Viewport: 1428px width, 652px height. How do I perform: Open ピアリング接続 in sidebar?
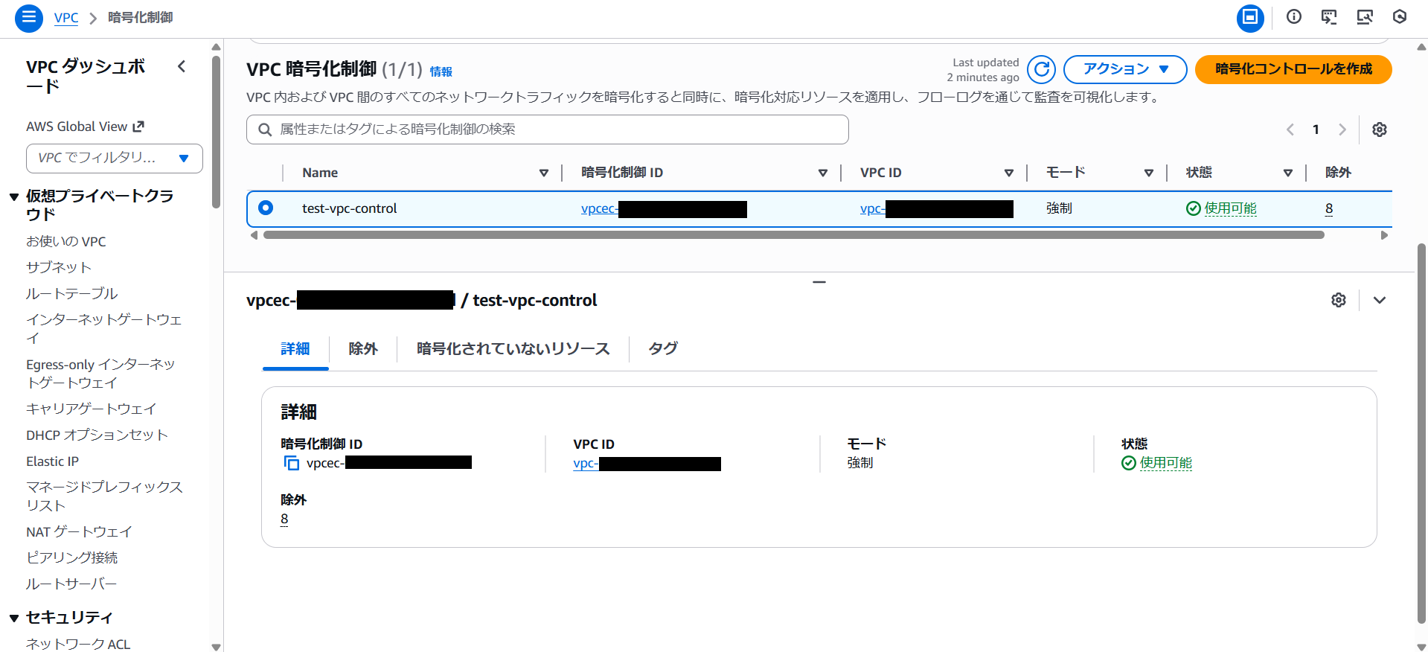click(x=72, y=557)
